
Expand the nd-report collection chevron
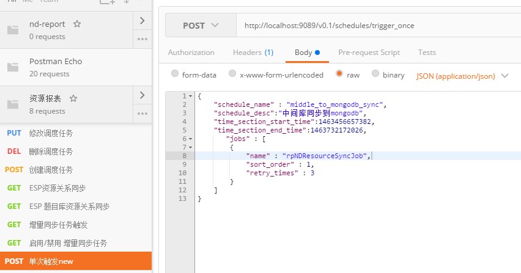pyautogui.click(x=142, y=21)
